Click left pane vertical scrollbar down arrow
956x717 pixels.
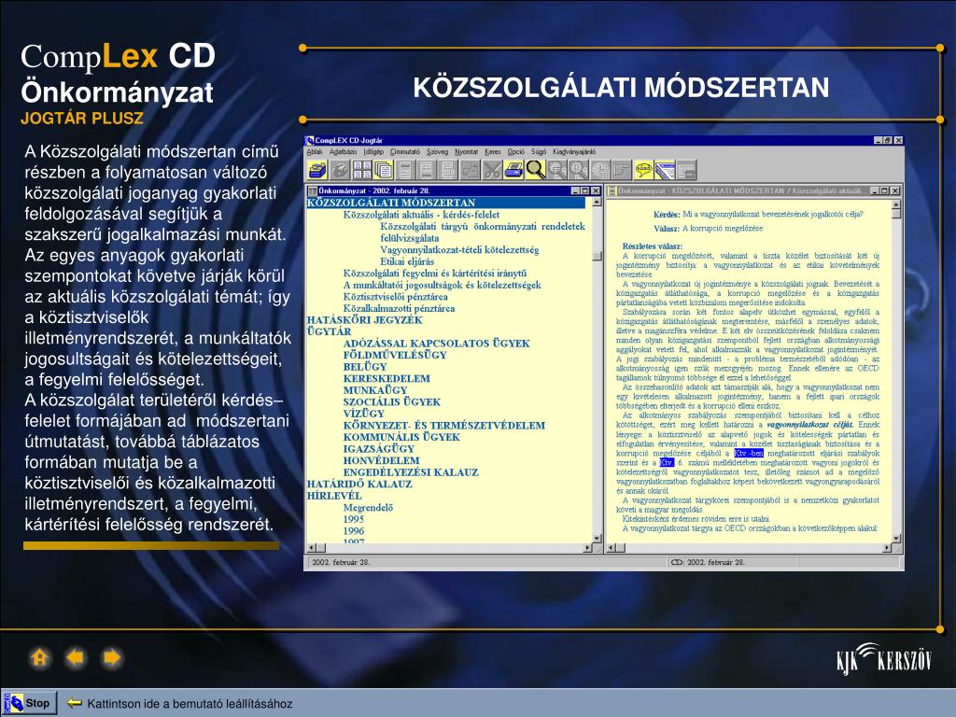[x=597, y=538]
